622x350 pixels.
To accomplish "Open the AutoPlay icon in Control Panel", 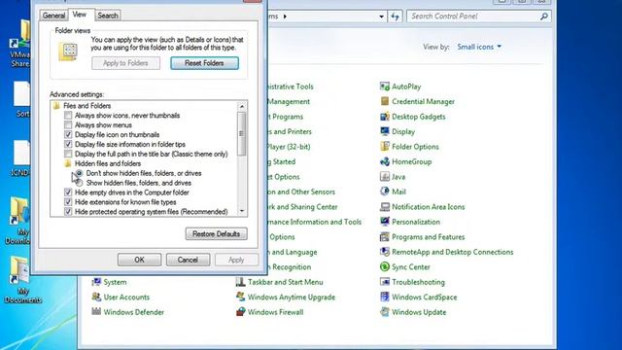I will point(385,87).
